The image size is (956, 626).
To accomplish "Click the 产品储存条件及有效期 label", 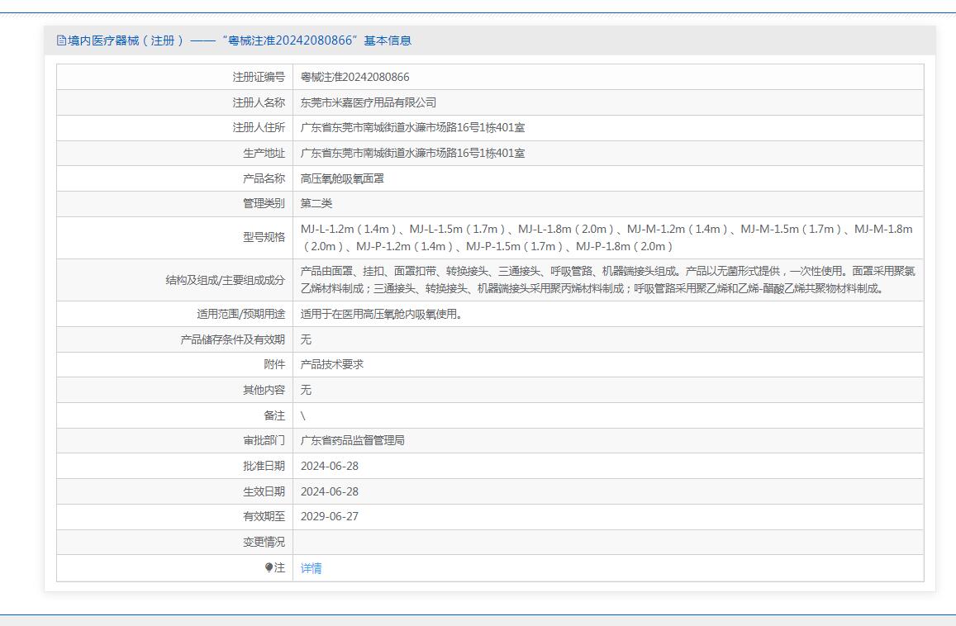I will 233,339.
